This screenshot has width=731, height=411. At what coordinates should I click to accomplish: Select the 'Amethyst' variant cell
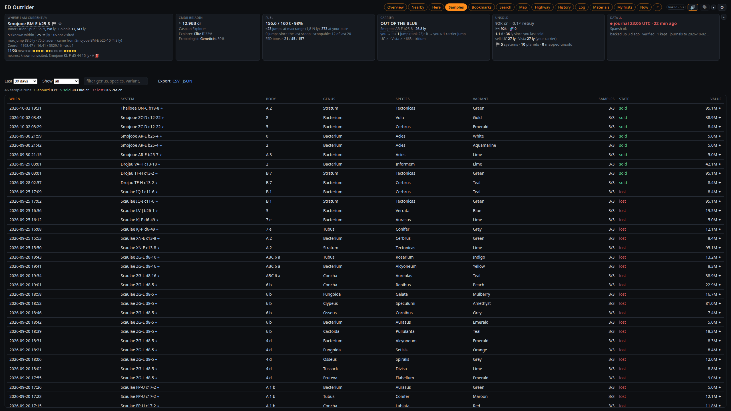pyautogui.click(x=482, y=303)
